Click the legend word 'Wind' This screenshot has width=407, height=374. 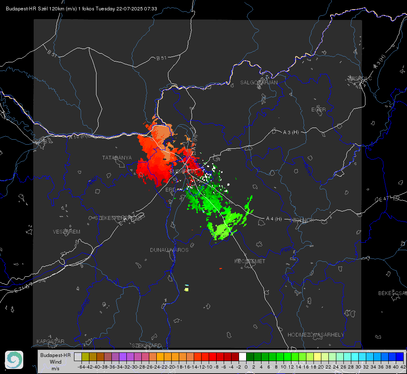56,362
